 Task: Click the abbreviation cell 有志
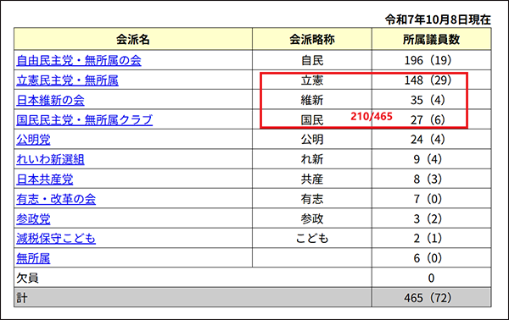(x=312, y=199)
